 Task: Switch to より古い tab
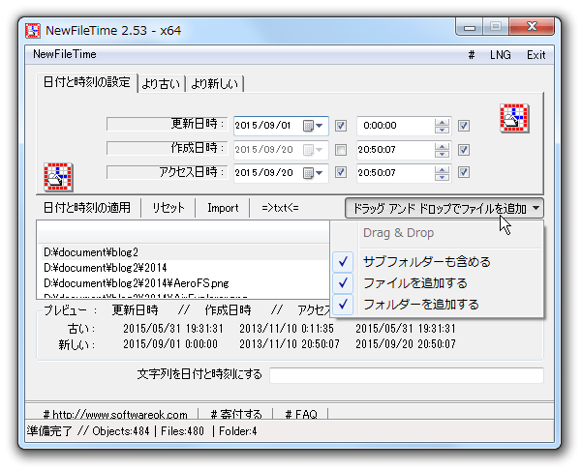pyautogui.click(x=161, y=84)
